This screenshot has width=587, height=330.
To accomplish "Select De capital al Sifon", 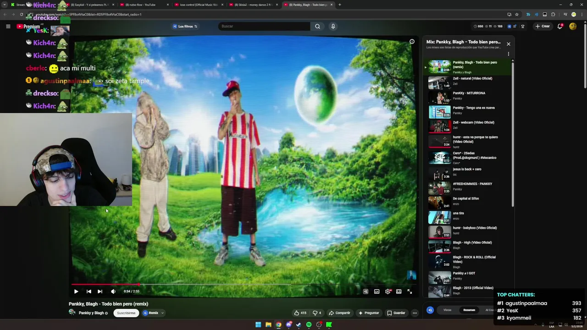I will [469, 202].
